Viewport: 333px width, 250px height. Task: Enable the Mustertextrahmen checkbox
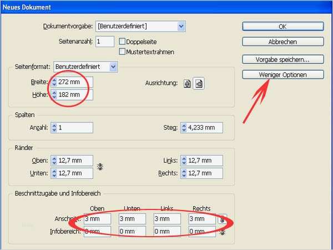[x=122, y=52]
